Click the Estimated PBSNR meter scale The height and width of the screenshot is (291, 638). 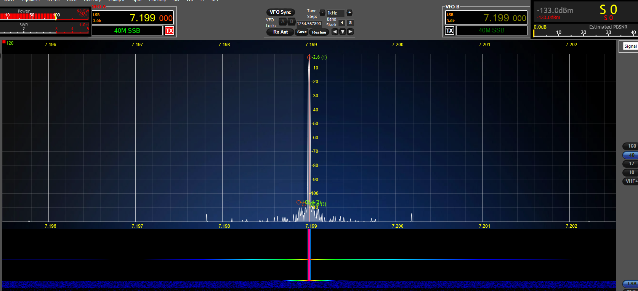(585, 33)
